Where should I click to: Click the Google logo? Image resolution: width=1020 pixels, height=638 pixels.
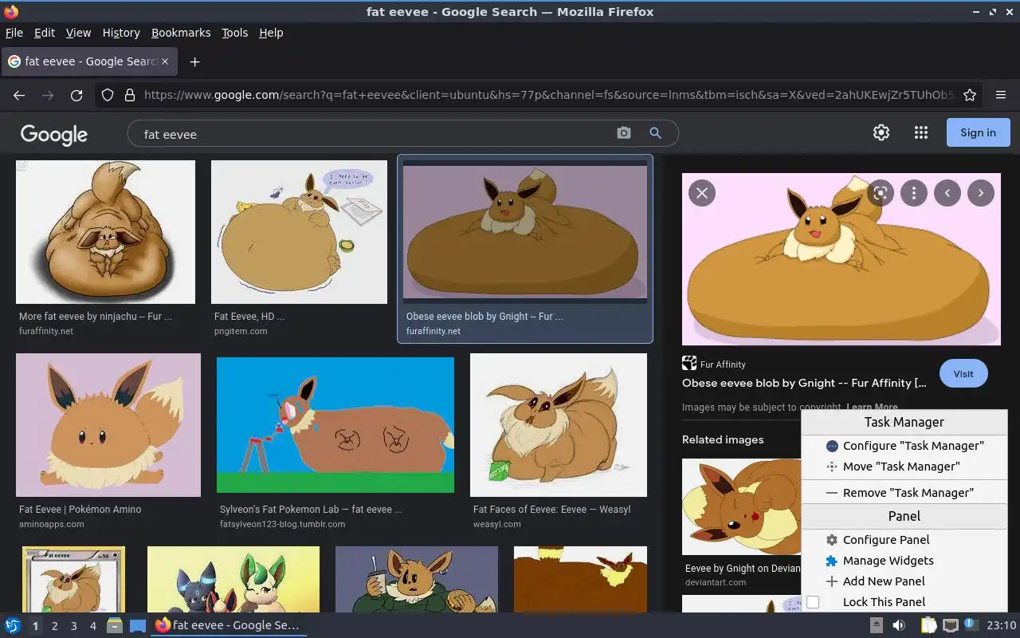pos(54,134)
